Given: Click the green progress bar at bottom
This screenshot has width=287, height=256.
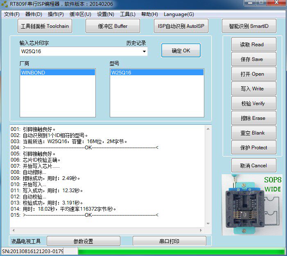Looking at the screenshot, I should (x=180, y=251).
